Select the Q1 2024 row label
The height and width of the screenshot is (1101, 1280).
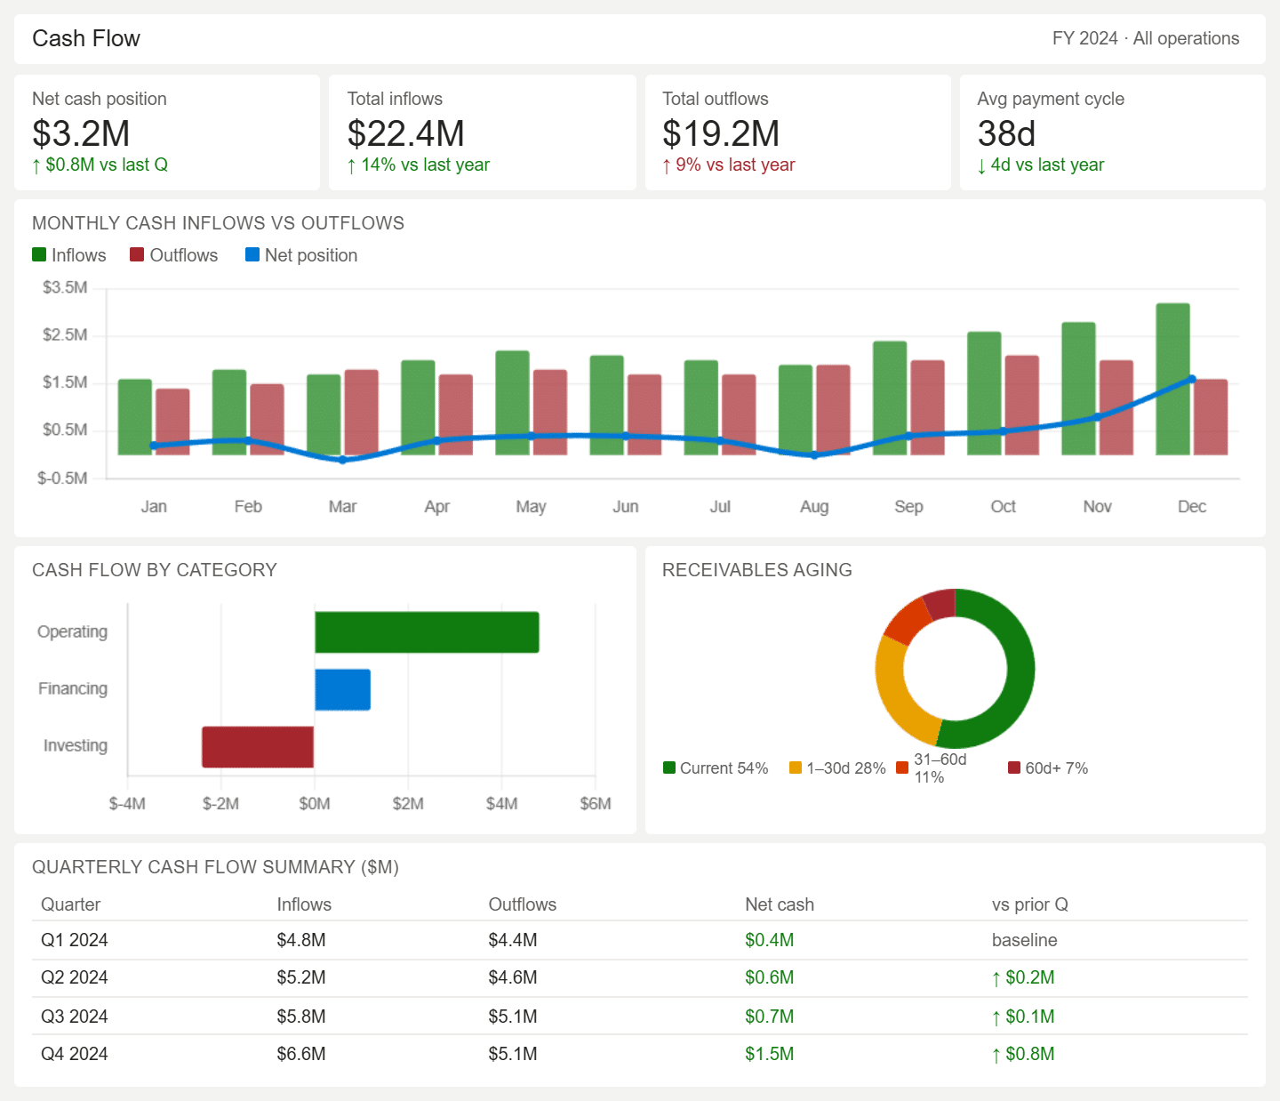[x=75, y=940]
